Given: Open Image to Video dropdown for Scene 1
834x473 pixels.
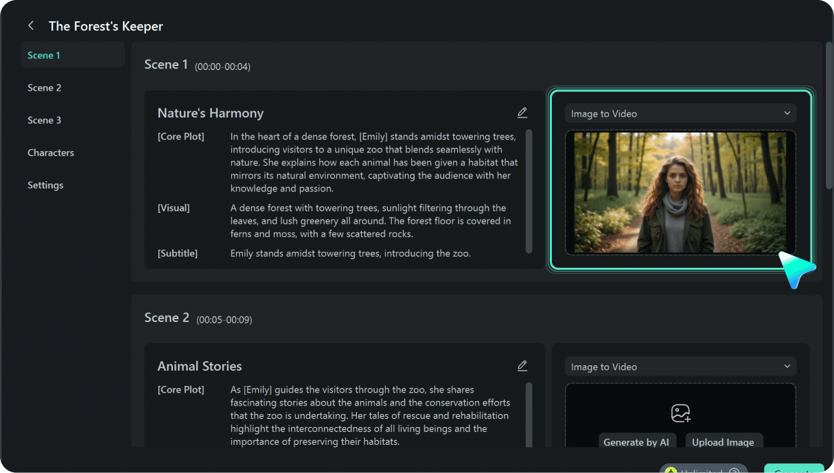Looking at the screenshot, I should tap(680, 113).
